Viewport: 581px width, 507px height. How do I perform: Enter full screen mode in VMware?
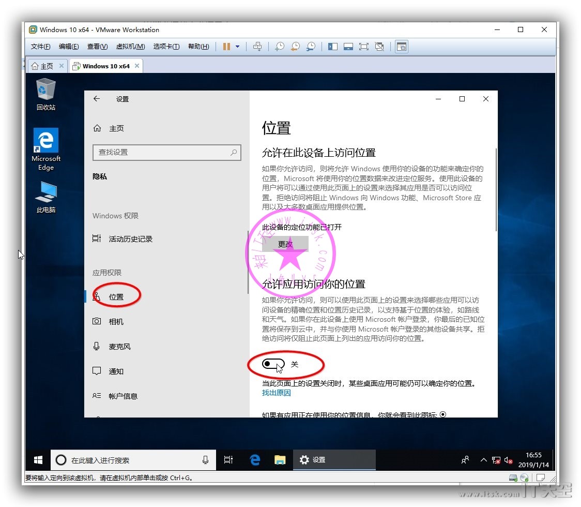pos(363,47)
